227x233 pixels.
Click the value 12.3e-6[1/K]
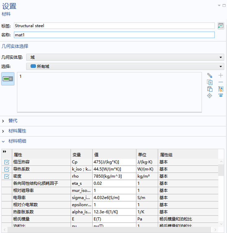[x=114, y=212]
